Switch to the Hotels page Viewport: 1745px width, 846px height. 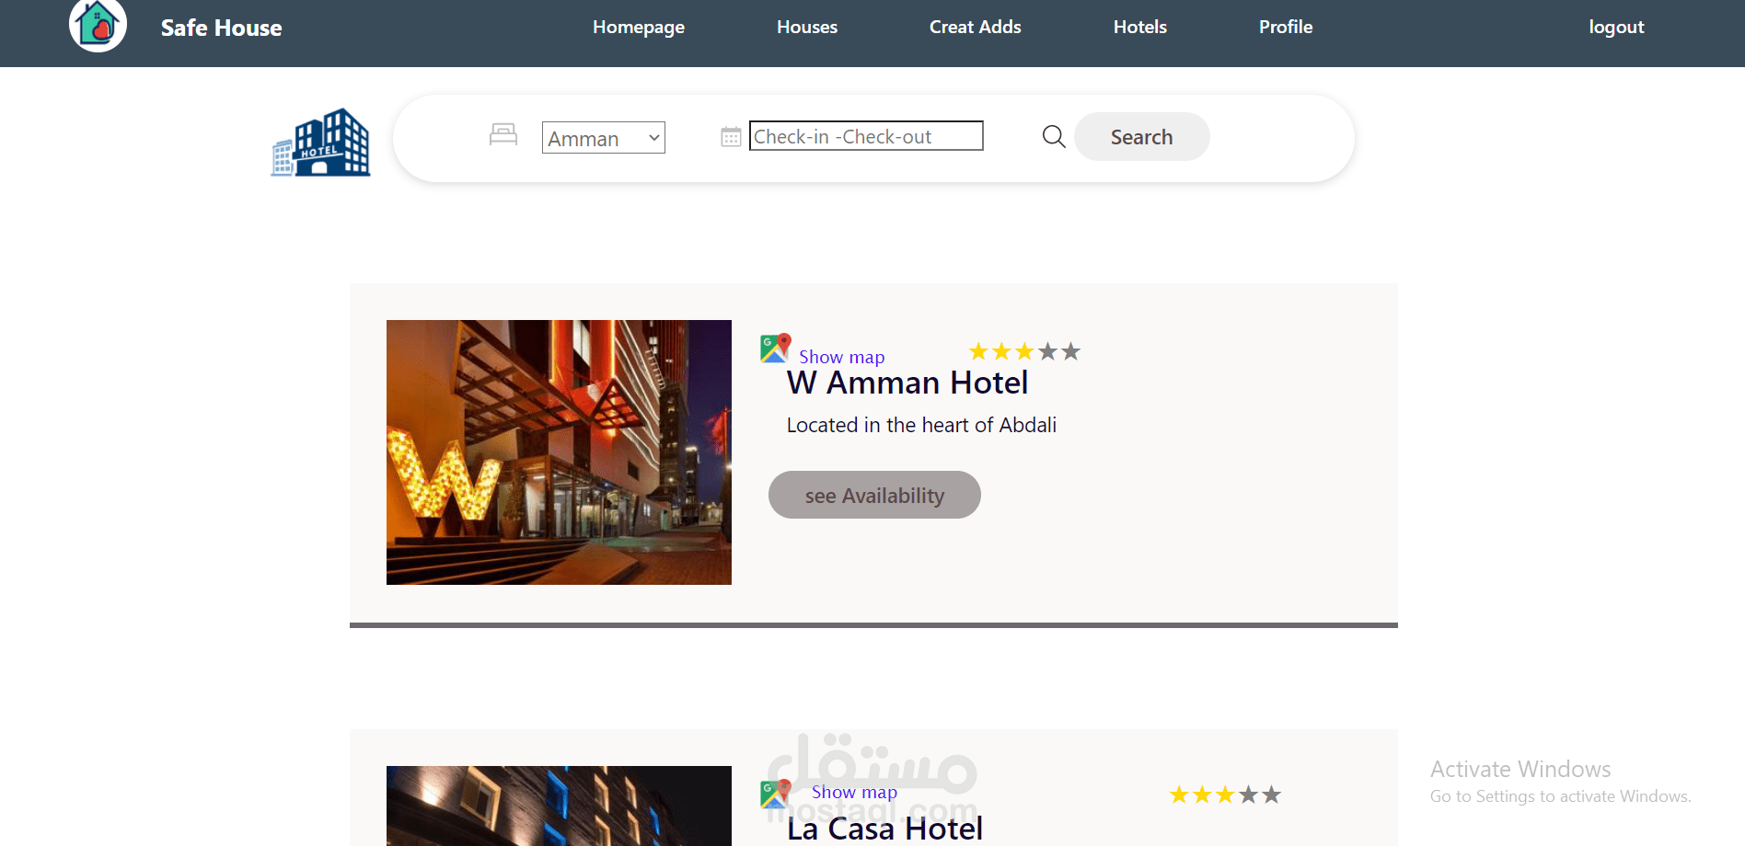[x=1140, y=27]
